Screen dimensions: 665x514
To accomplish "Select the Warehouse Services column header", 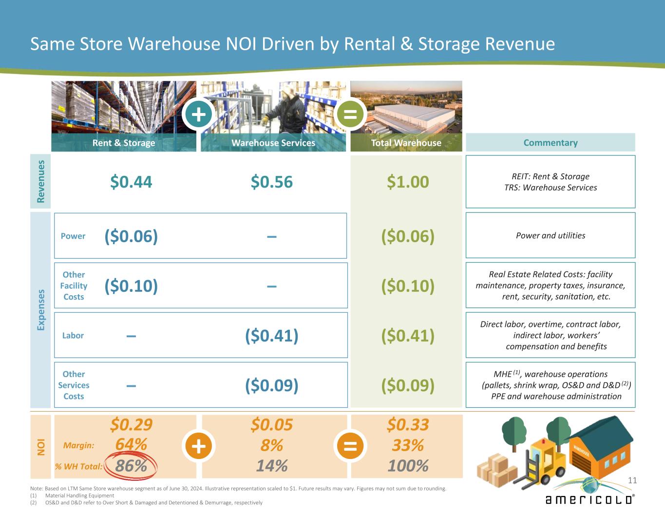I will [273, 143].
